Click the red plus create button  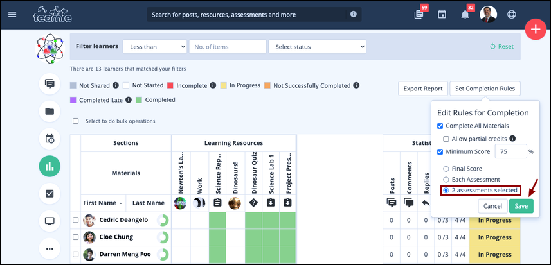tap(536, 30)
